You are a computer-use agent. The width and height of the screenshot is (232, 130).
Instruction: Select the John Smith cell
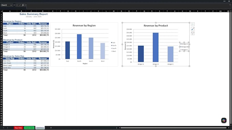tap(10, 63)
